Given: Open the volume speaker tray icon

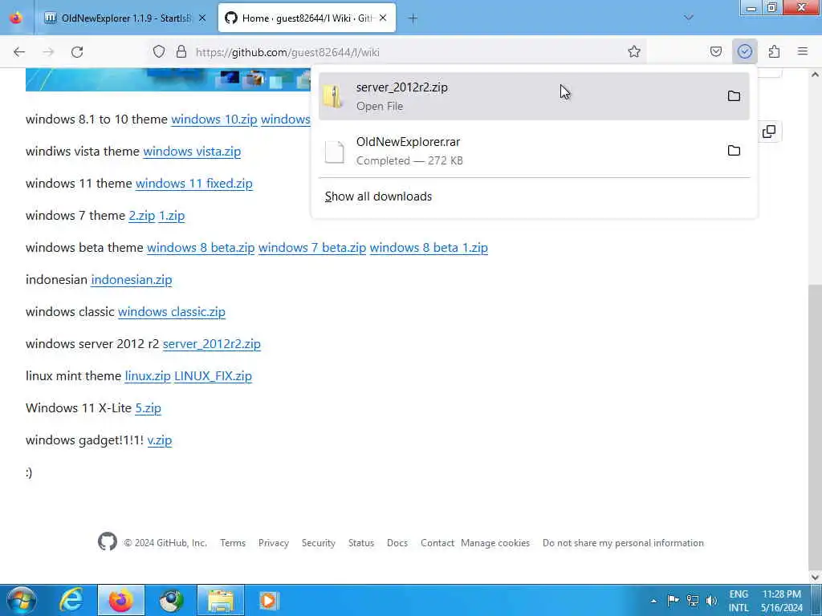Looking at the screenshot, I should tap(711, 600).
